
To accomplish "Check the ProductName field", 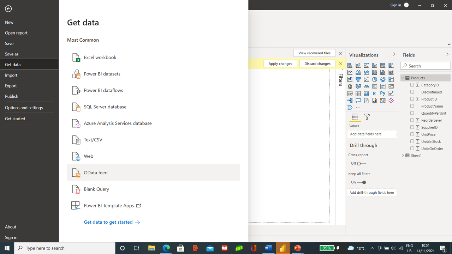I will point(412,106).
